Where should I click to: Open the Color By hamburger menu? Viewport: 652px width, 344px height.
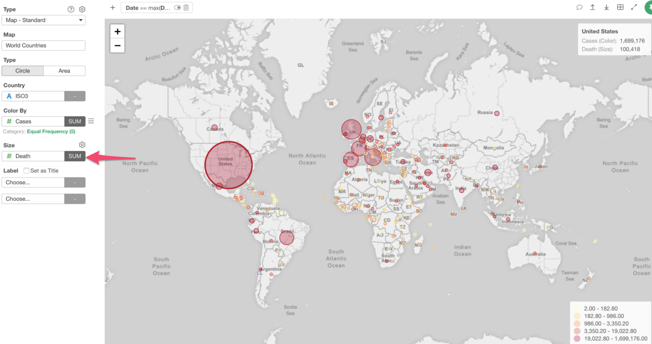click(x=91, y=121)
